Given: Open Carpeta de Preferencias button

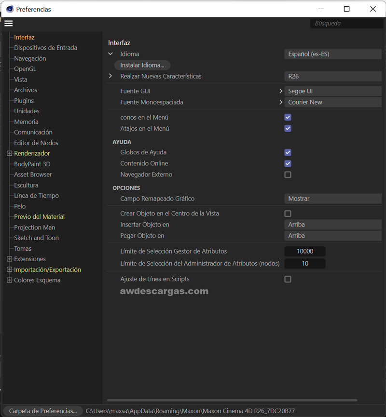Looking at the screenshot, I should [43, 411].
